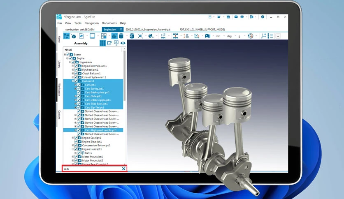
Task: Toggle visibility with the eye icon beside Assembly
Action: pos(123,43)
